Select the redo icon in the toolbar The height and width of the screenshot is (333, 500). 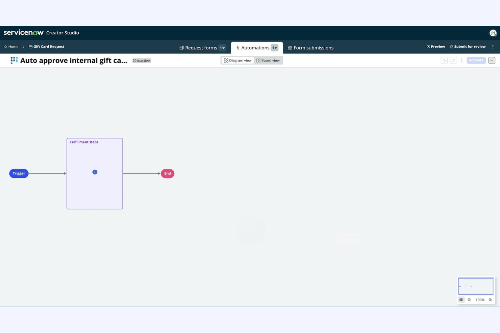pyautogui.click(x=453, y=60)
